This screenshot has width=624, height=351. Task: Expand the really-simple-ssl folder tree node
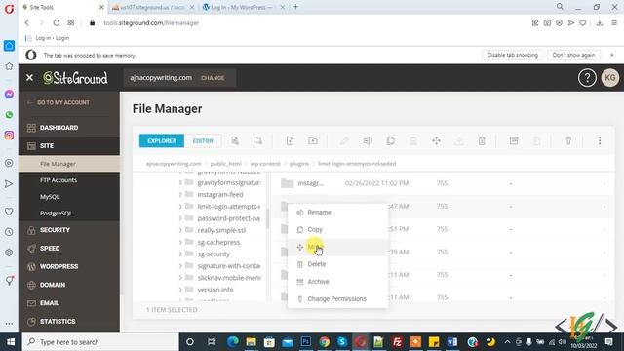pos(180,230)
